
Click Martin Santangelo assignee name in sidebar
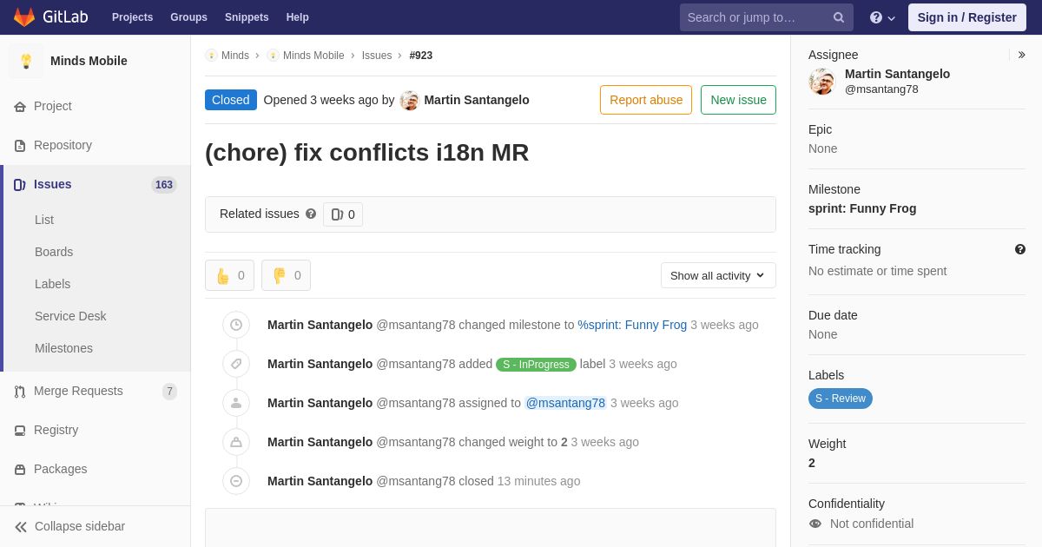point(897,74)
